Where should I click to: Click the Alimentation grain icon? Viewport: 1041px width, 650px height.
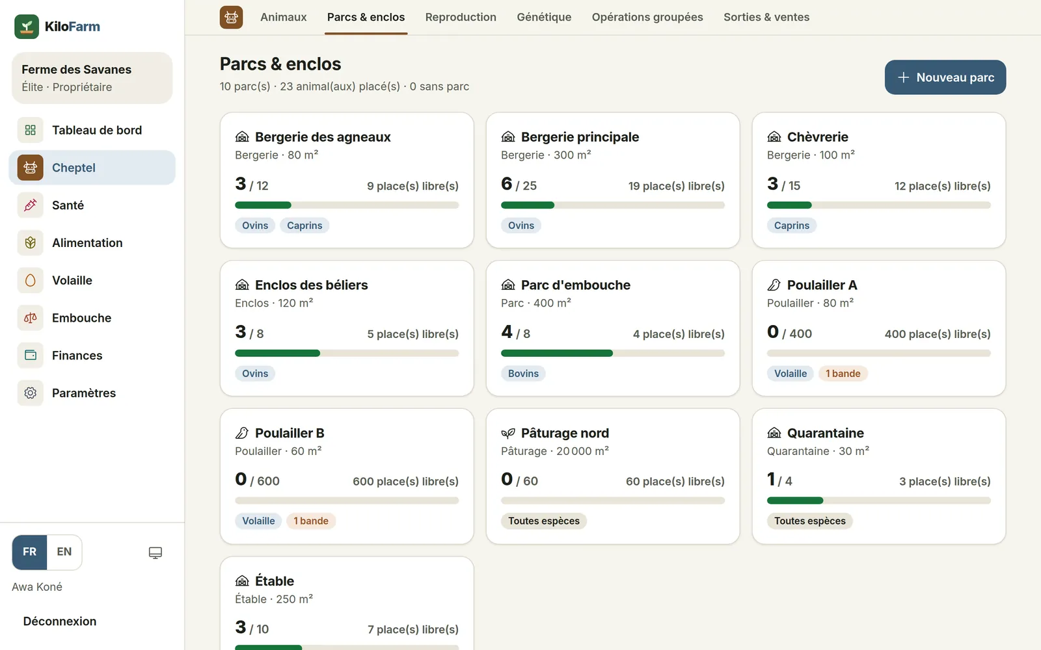30,243
